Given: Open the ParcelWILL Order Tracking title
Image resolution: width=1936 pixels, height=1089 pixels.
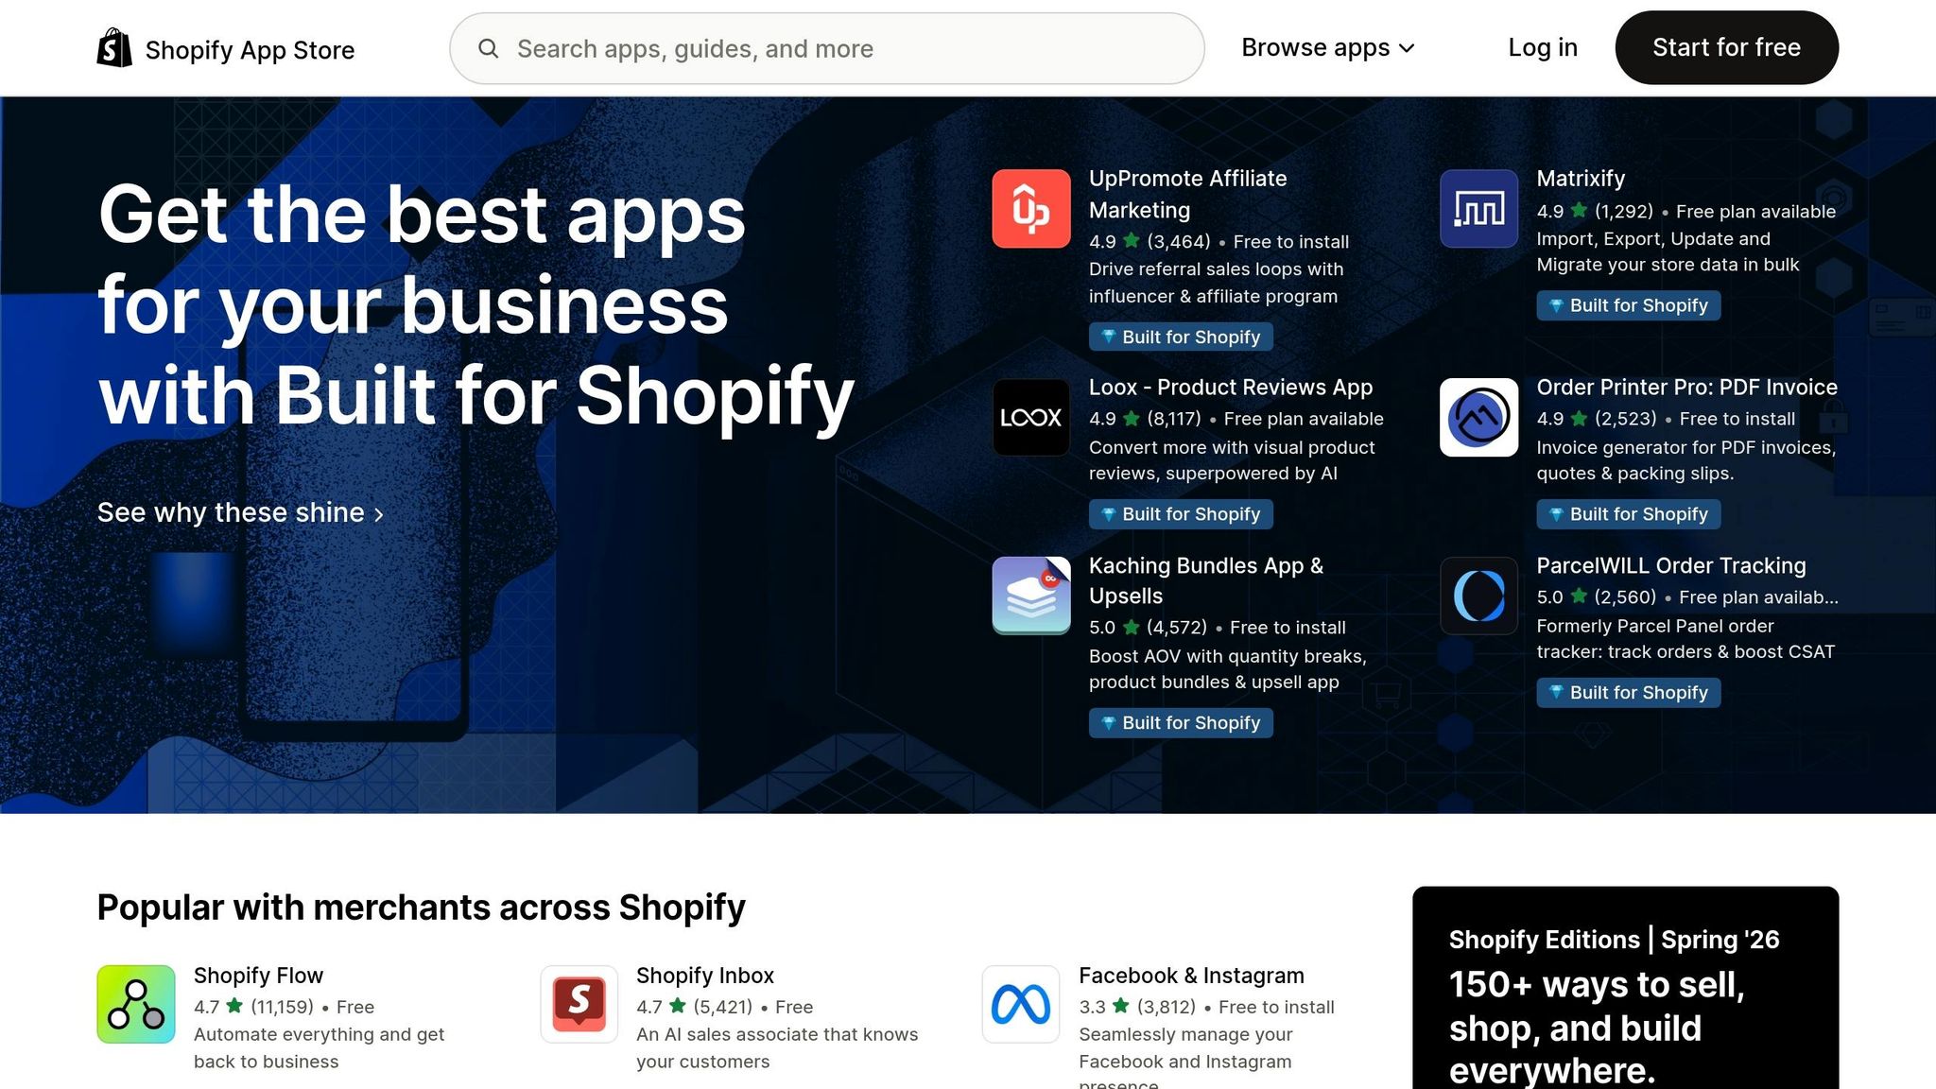Looking at the screenshot, I should 1670,565.
